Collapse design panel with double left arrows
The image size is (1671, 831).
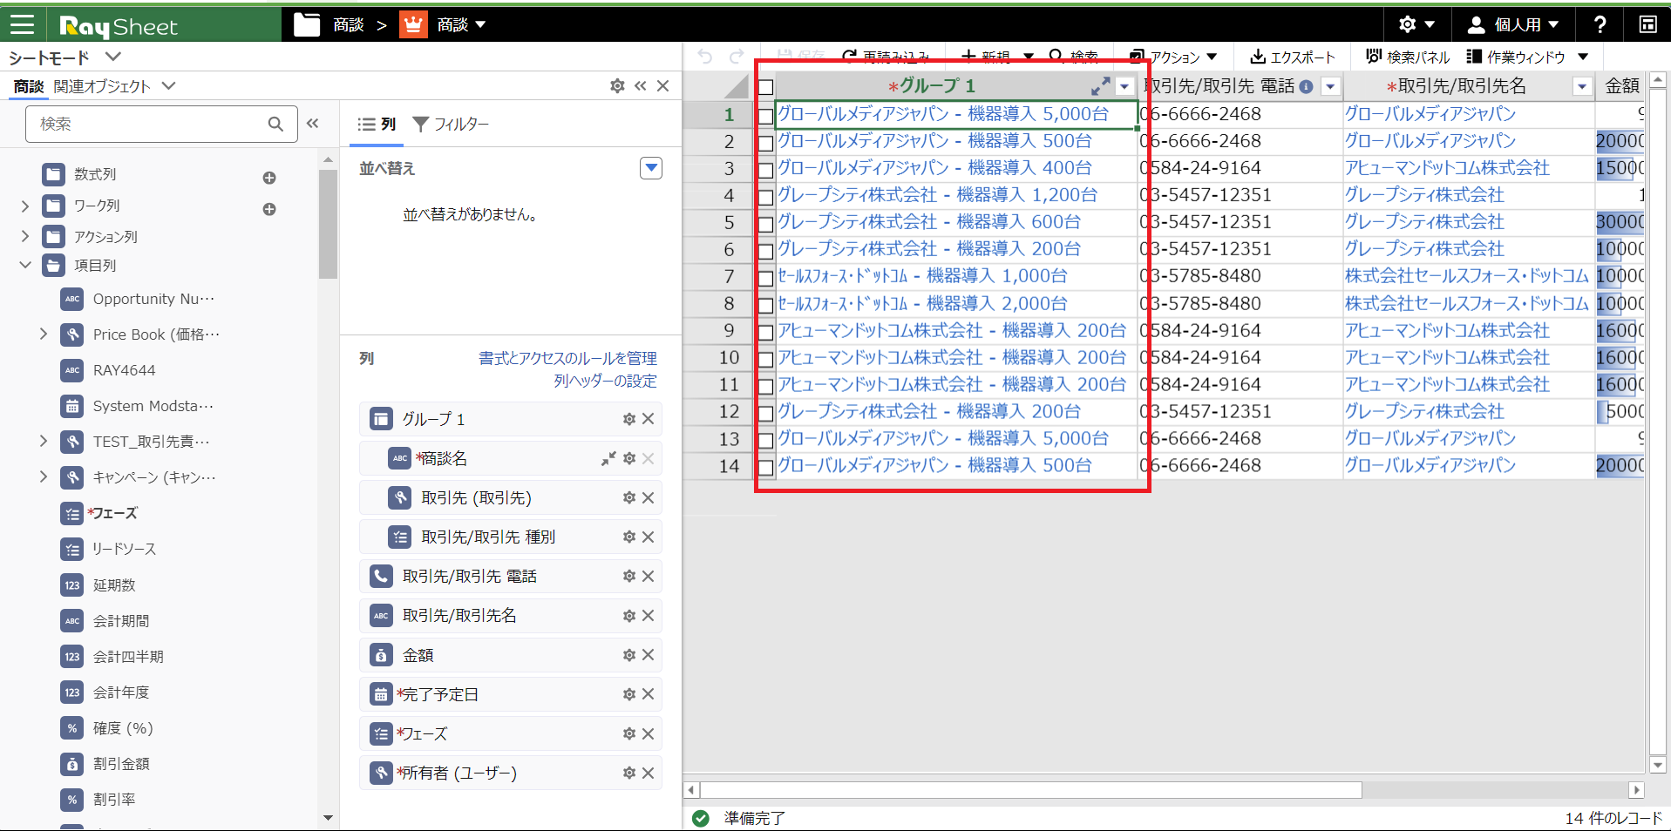tap(641, 85)
